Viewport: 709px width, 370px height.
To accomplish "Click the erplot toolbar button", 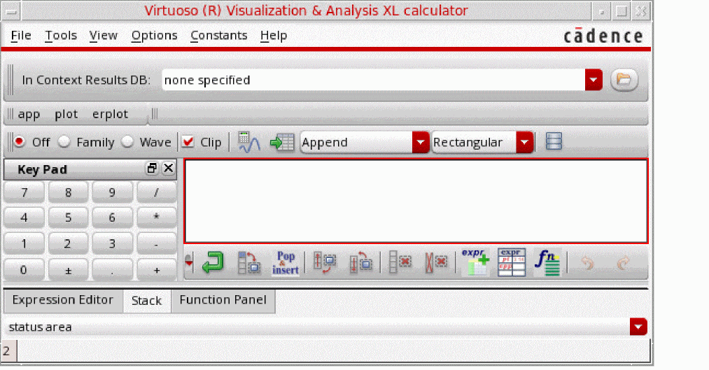I will (x=110, y=114).
